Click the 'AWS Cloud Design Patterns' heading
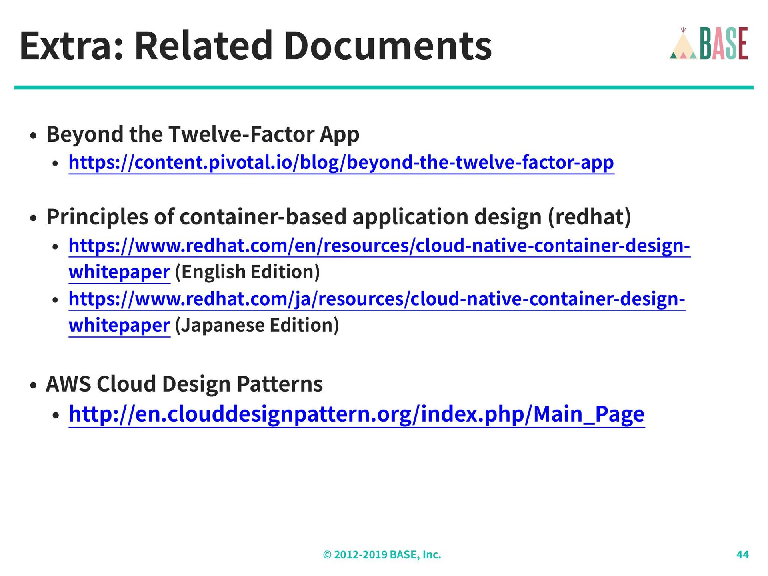The width and height of the screenshot is (768, 576). coord(184,384)
